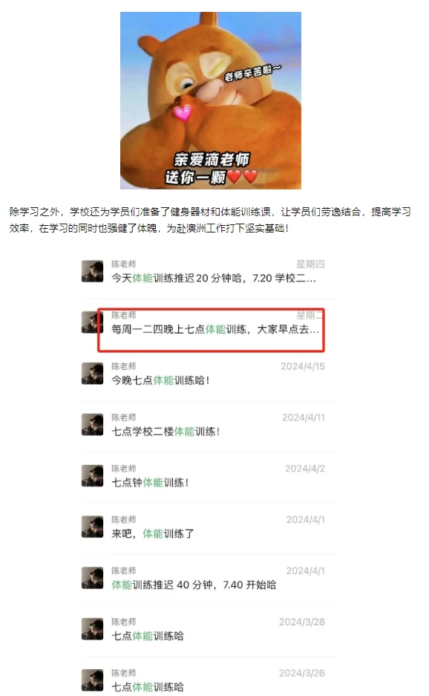Click the paragraph about 健身器材和体能训练课
The width and height of the screenshot is (429, 696).
(x=210, y=220)
